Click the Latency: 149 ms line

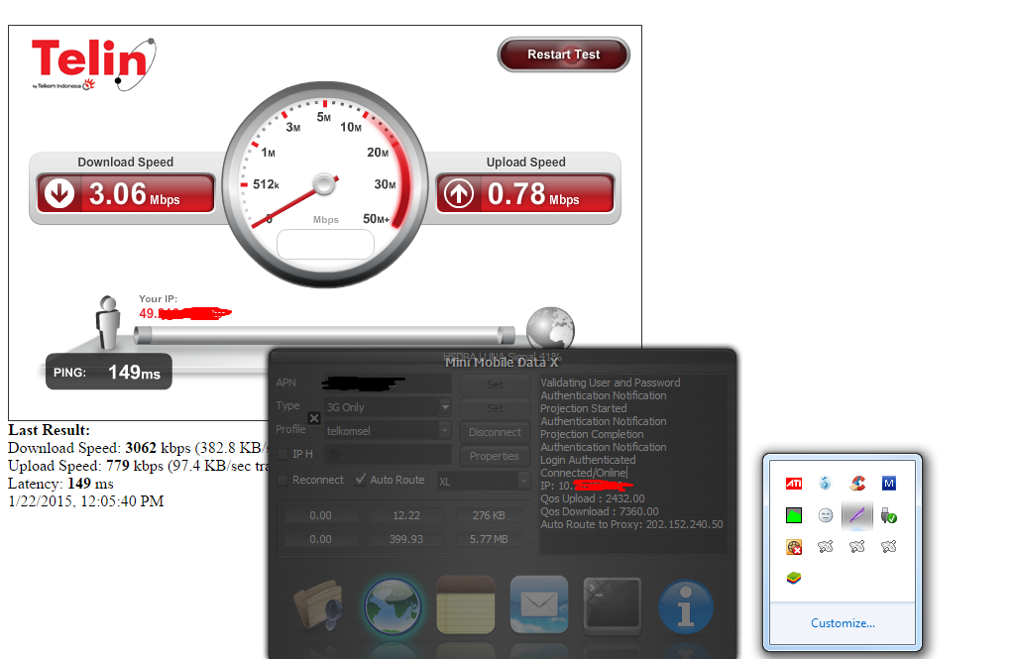[60, 483]
